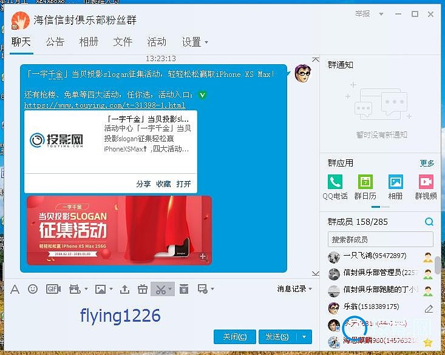Expand the video record dropdown arrow
The image size is (445, 355).
(x=86, y=289)
